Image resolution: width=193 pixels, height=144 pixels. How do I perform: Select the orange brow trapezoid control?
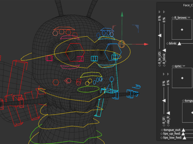tap(64, 28)
